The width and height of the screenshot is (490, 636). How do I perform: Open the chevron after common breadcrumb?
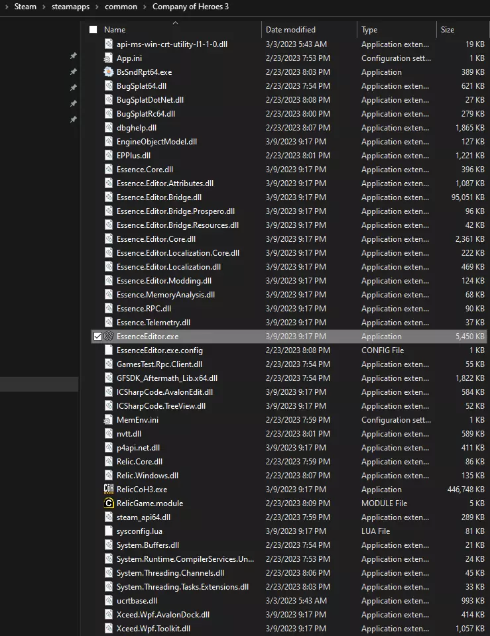145,7
